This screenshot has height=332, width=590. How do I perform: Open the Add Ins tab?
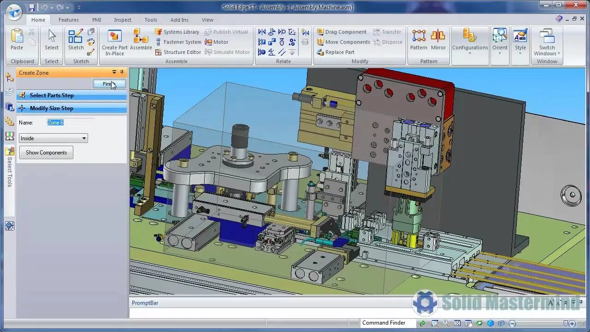point(179,20)
